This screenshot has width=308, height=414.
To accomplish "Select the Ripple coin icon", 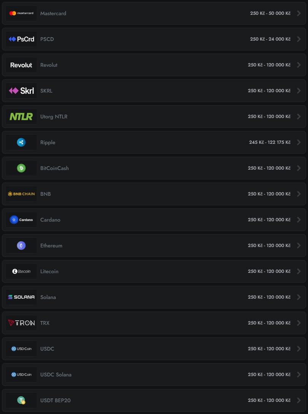I will (x=21, y=142).
